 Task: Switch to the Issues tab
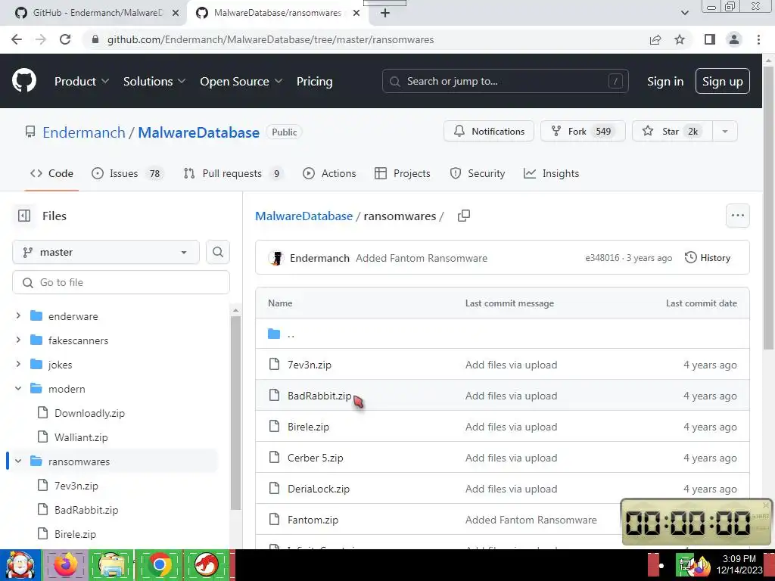[x=127, y=173]
